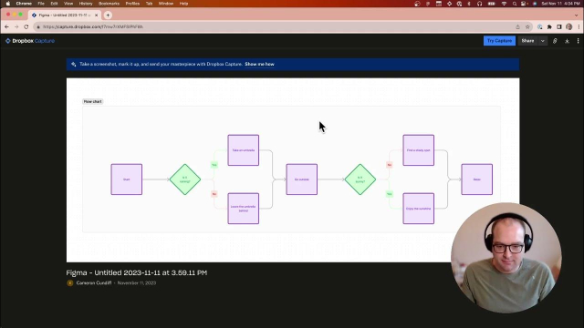Bookmark this page with star icon
584x328 pixels.
point(527,26)
